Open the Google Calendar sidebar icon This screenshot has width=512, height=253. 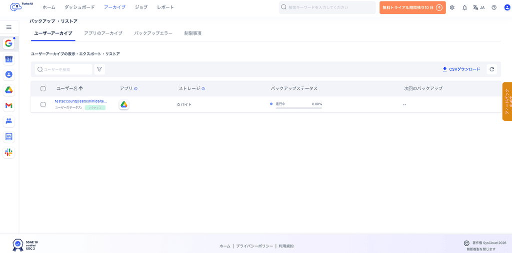[x=9, y=59]
